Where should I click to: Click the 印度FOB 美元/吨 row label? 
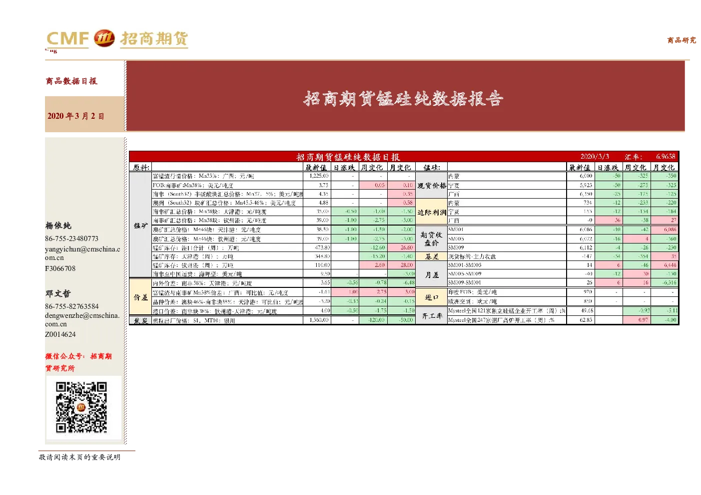pyautogui.click(x=472, y=292)
